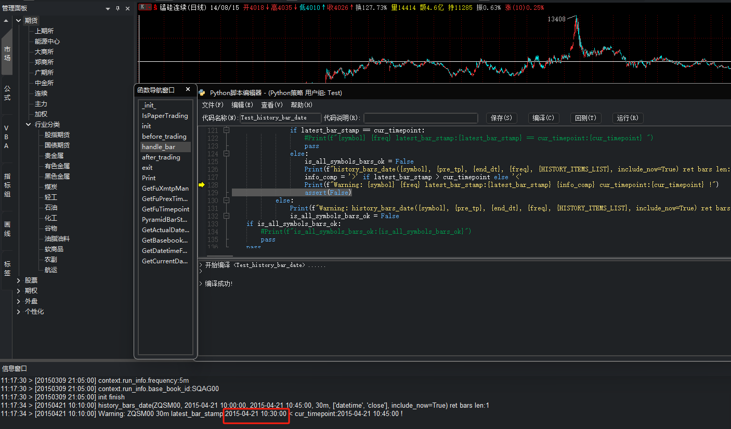Collapse code fold at line 124
This screenshot has width=731, height=429.
click(x=226, y=154)
